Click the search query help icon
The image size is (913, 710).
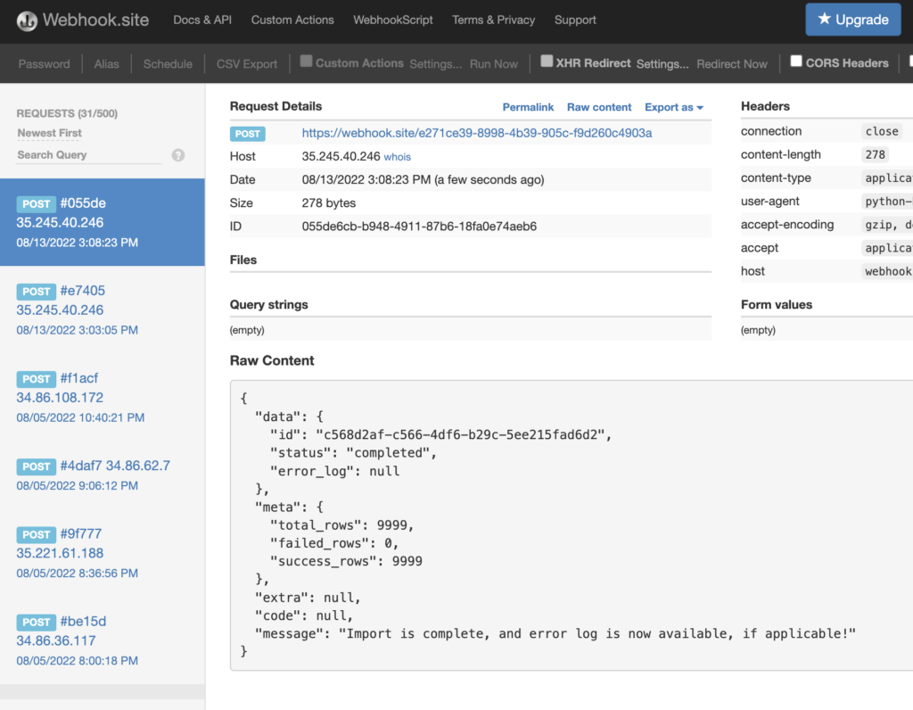tap(178, 155)
